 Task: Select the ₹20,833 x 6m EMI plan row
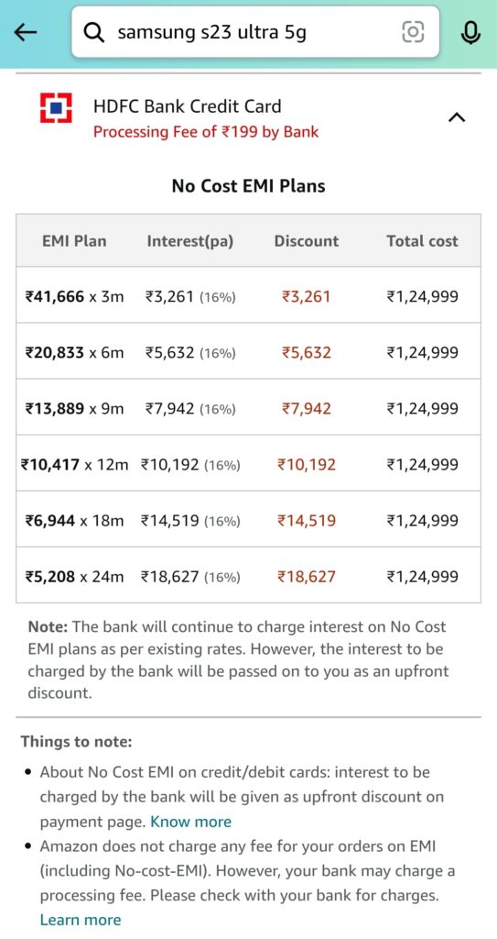click(x=248, y=351)
